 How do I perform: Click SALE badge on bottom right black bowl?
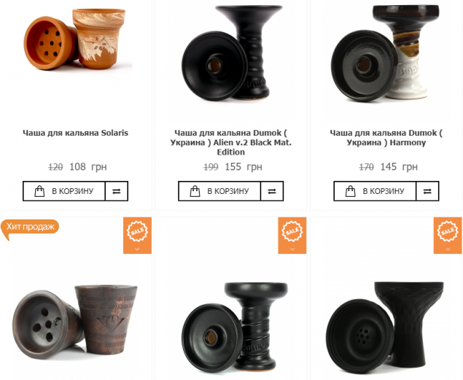(x=448, y=231)
